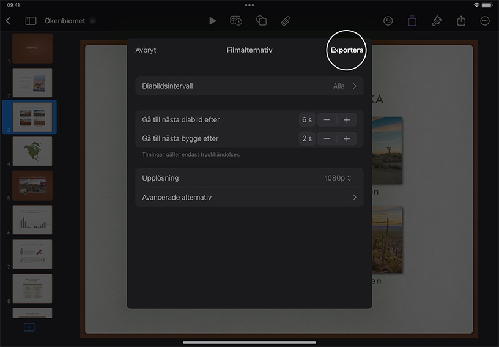Image resolution: width=499 pixels, height=347 pixels.
Task: Tap Avbryt to cancel export
Action: (146, 50)
